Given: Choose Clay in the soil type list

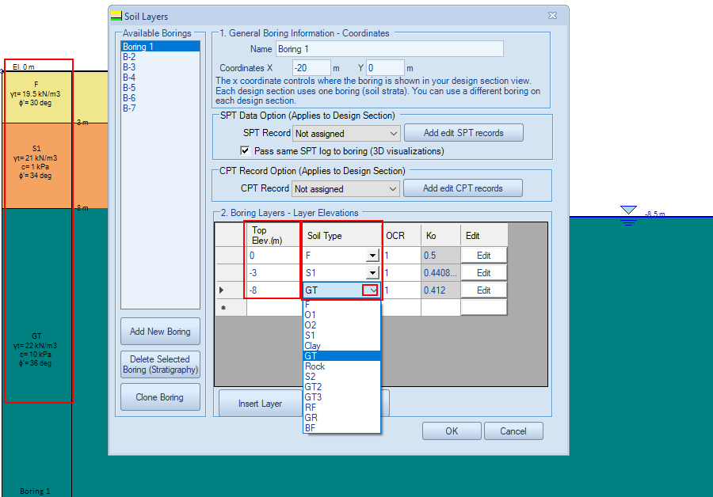Looking at the screenshot, I should pyautogui.click(x=341, y=346).
